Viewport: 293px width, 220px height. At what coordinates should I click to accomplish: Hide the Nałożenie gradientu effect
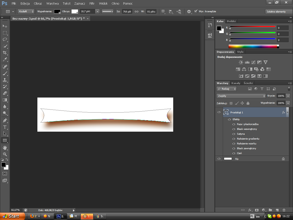233,139
